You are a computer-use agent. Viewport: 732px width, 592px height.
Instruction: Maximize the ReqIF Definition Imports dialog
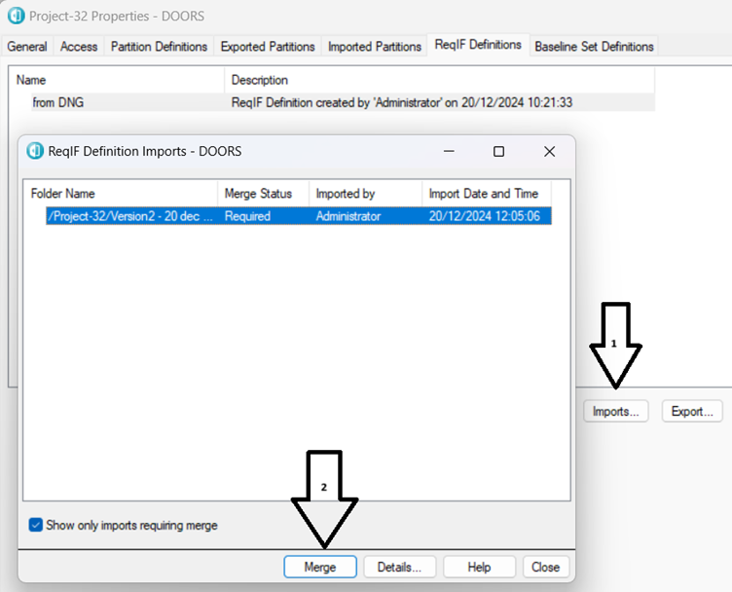498,151
